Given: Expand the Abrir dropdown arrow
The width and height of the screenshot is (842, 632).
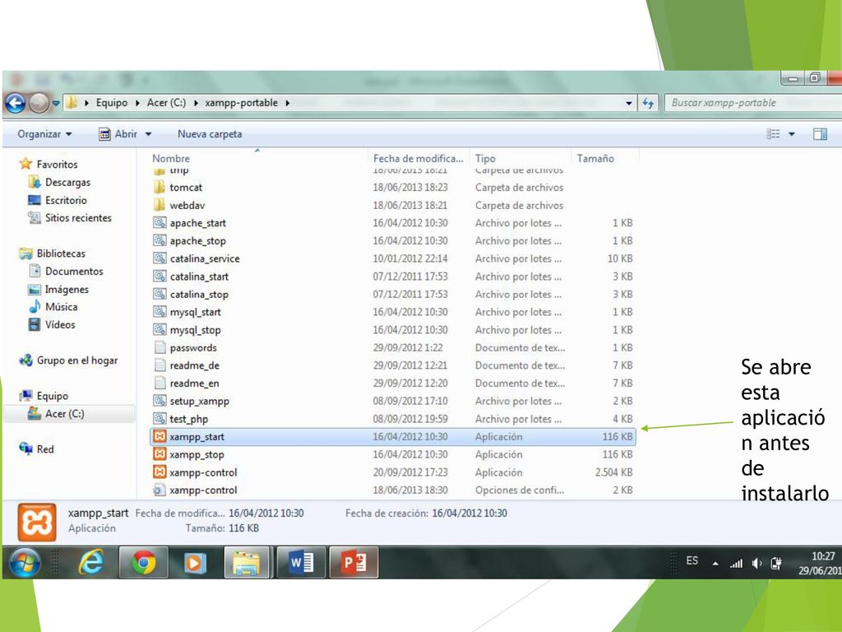Looking at the screenshot, I should (148, 134).
